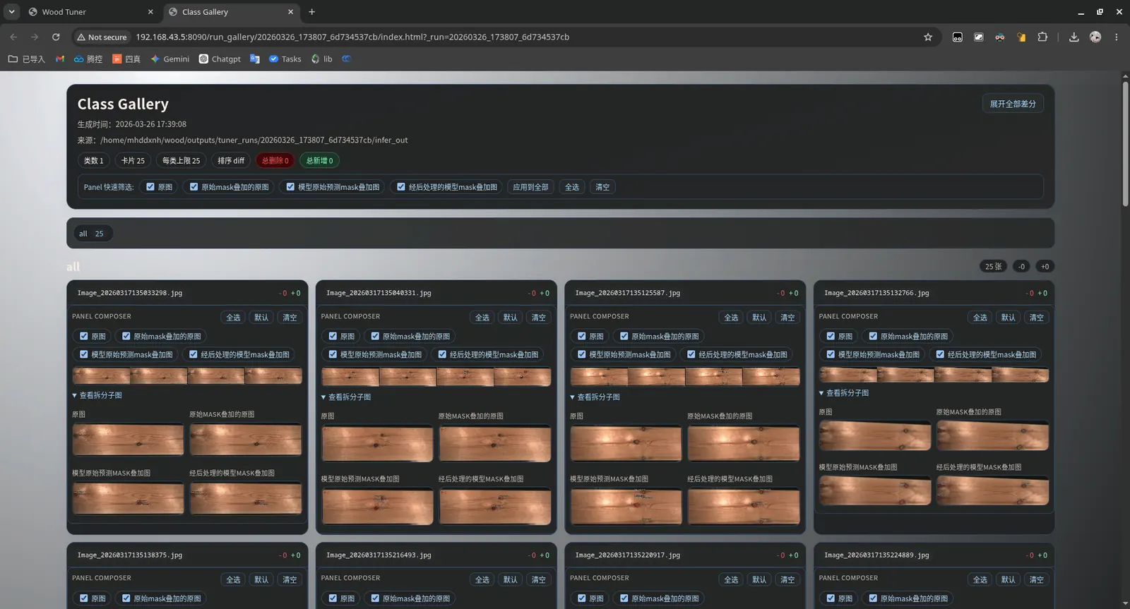
Task: Click 清空 in the Panel quick filter
Action: pos(602,187)
